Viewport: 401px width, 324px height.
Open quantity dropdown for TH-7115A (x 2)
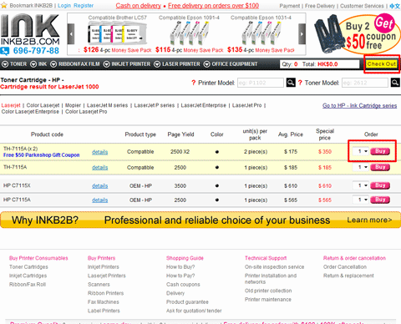point(361,151)
